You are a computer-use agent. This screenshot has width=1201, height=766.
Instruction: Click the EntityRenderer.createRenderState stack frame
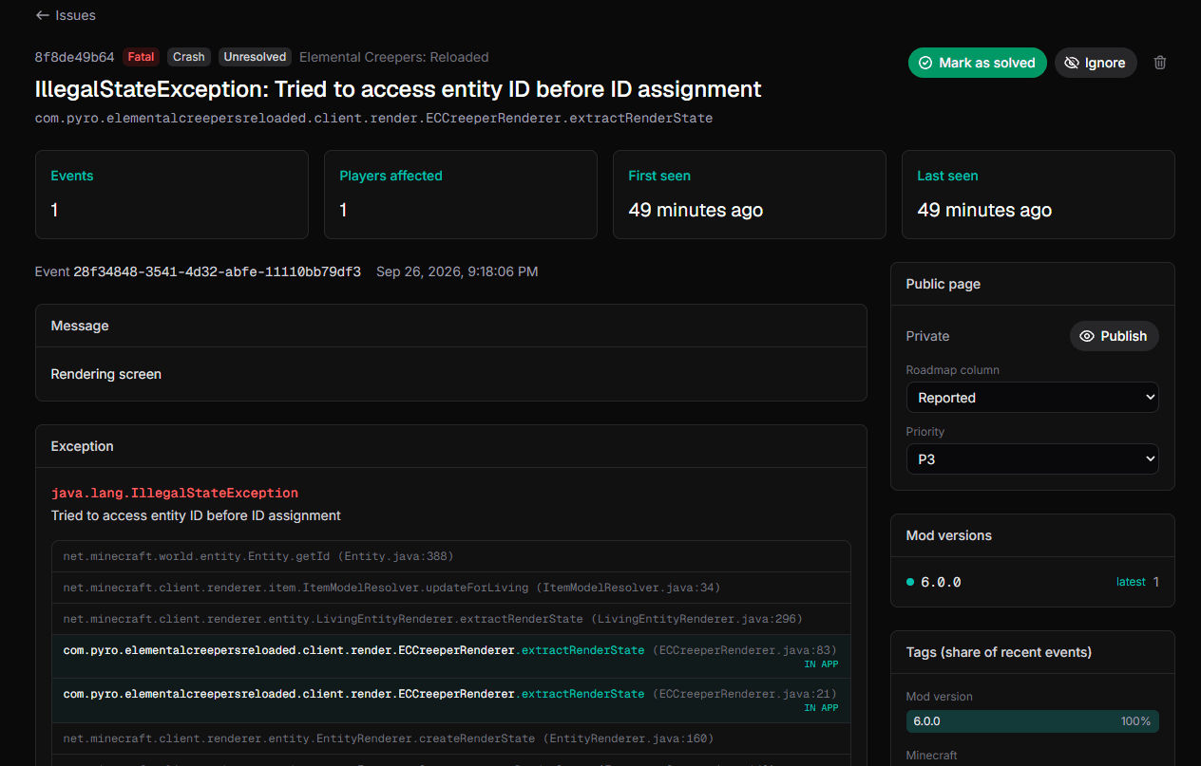[x=451, y=738]
